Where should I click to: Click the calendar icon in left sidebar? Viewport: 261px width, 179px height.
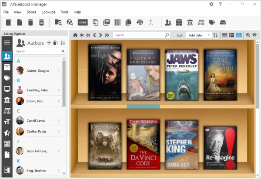tap(7, 143)
